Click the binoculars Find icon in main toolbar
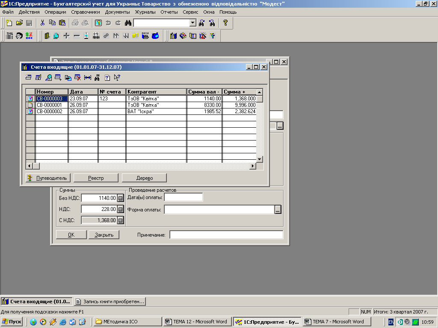Screen dimensions: 438x328 pyautogui.click(x=128, y=23)
